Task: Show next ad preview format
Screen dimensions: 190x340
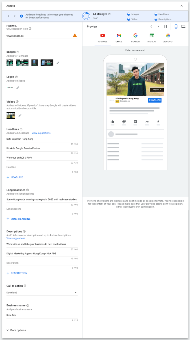Action: (158, 27)
